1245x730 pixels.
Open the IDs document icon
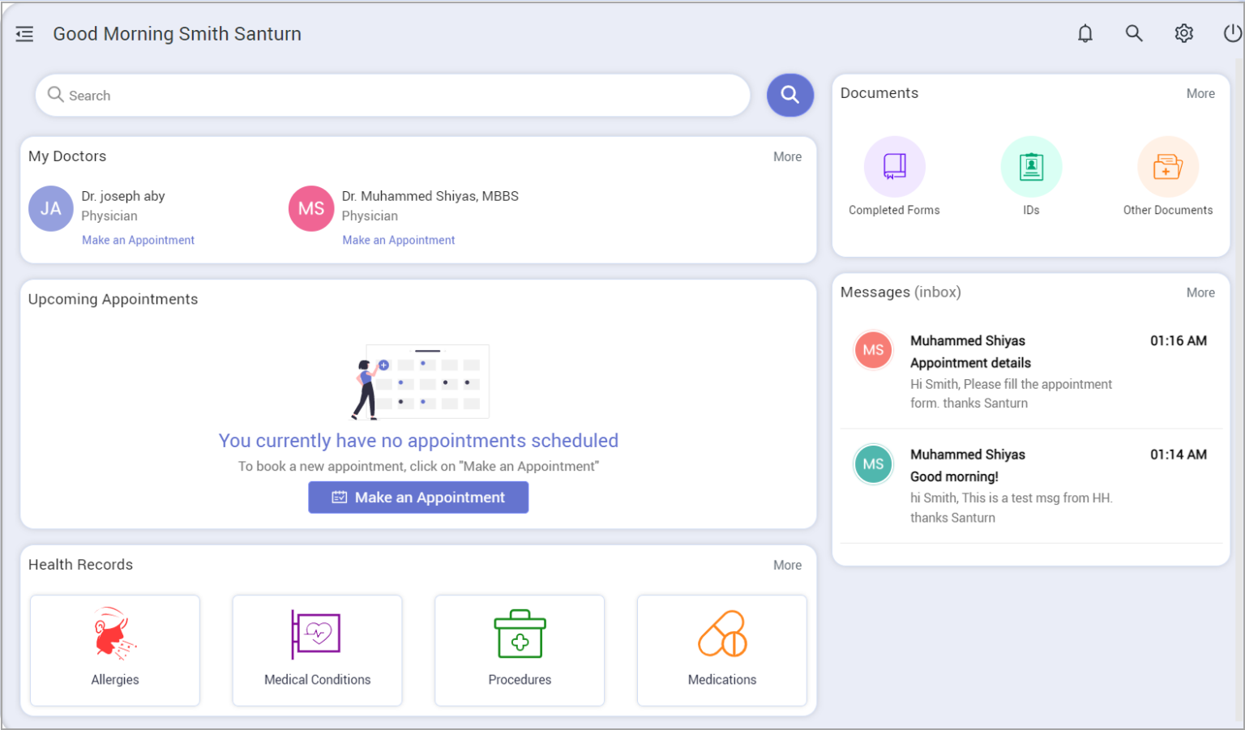coord(1030,165)
